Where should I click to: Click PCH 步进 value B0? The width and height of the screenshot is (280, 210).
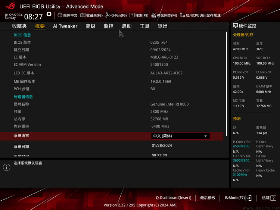(153, 89)
